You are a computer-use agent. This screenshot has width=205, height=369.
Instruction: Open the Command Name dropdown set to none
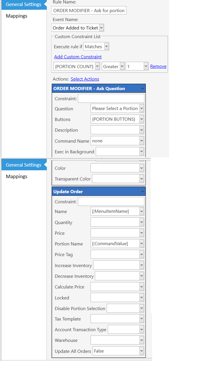click(x=142, y=141)
